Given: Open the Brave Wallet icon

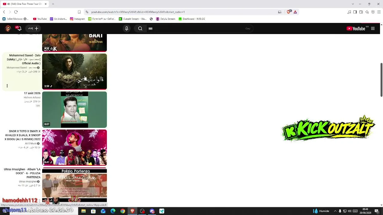Looking at the screenshot, I should tap(361, 12).
